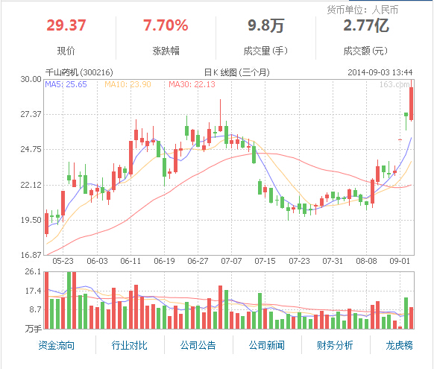Click the 7.70% change percentage

(x=166, y=25)
